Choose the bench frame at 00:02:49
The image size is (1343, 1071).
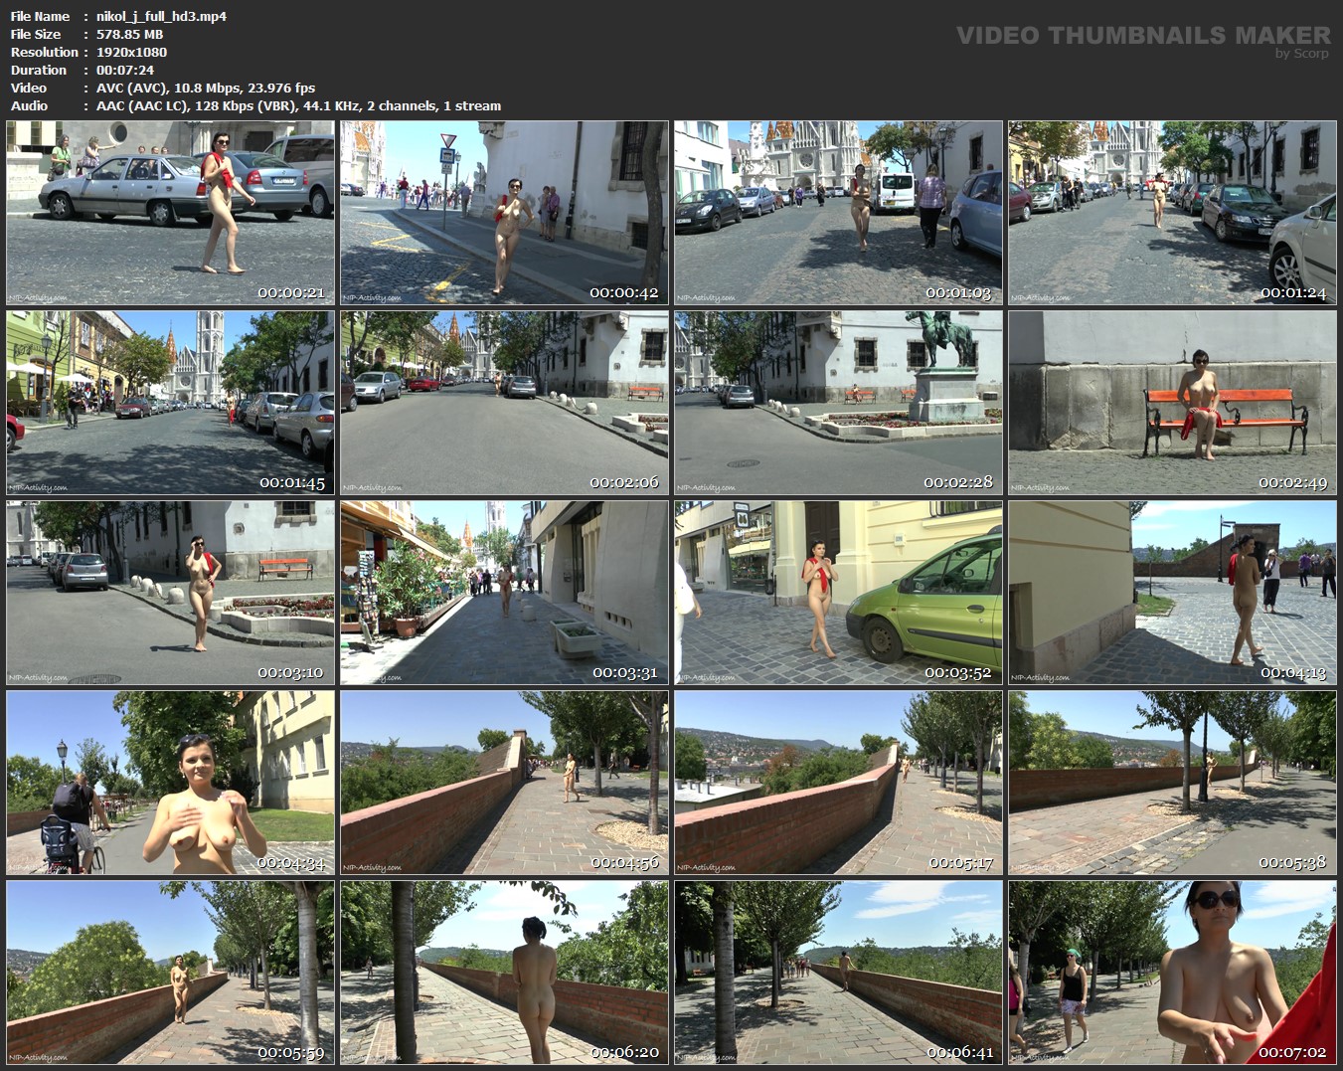tap(1172, 403)
